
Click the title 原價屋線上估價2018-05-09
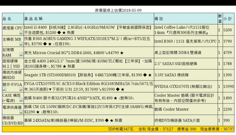(x=118, y=10)
